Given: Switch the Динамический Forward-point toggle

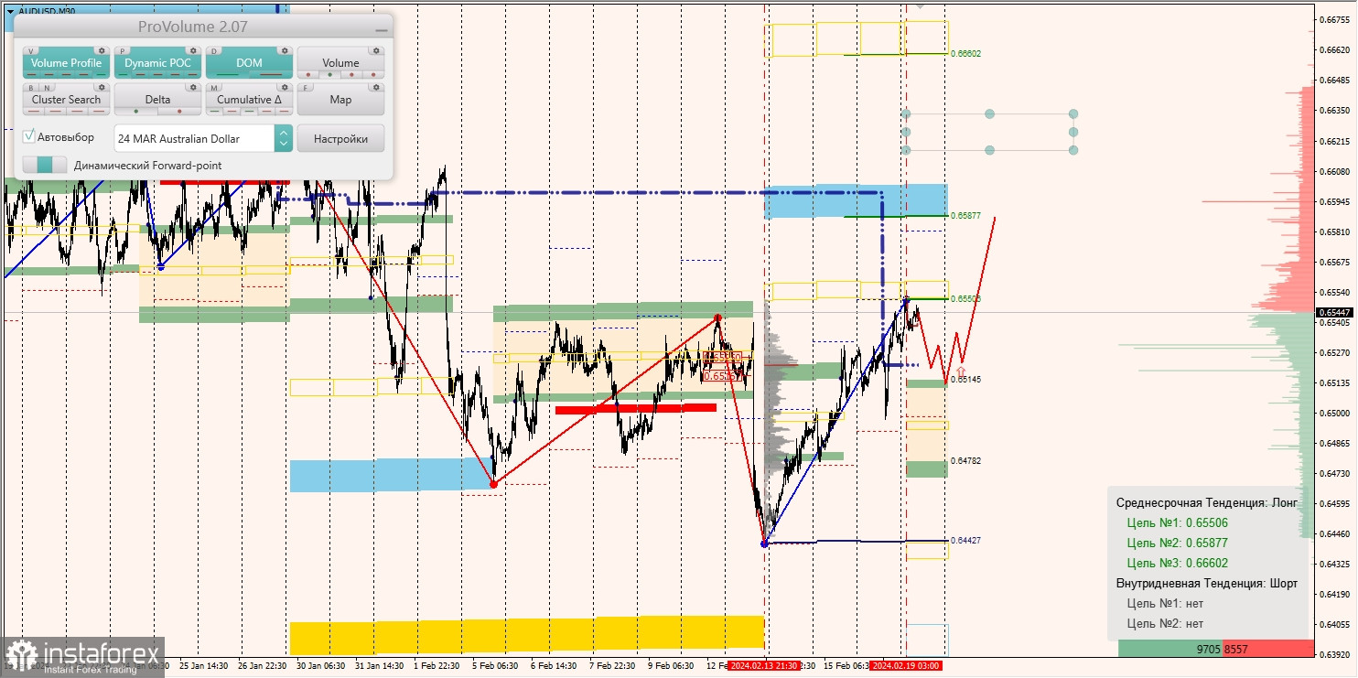Looking at the screenshot, I should pyautogui.click(x=45, y=165).
